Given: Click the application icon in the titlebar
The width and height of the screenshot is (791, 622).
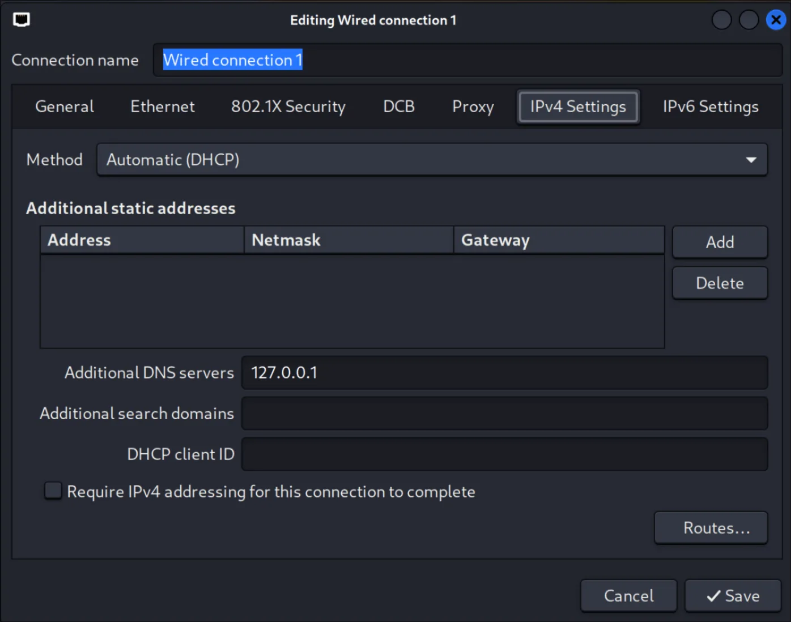Looking at the screenshot, I should [x=21, y=20].
